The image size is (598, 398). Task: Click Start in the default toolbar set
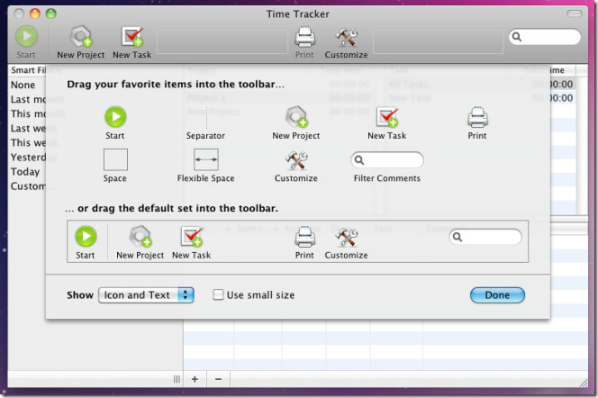[x=86, y=242]
